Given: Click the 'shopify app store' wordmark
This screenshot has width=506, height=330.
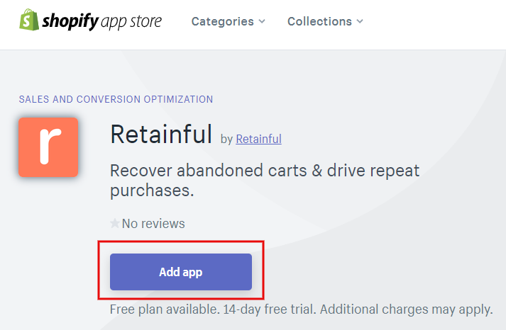Looking at the screenshot, I should point(102,21).
